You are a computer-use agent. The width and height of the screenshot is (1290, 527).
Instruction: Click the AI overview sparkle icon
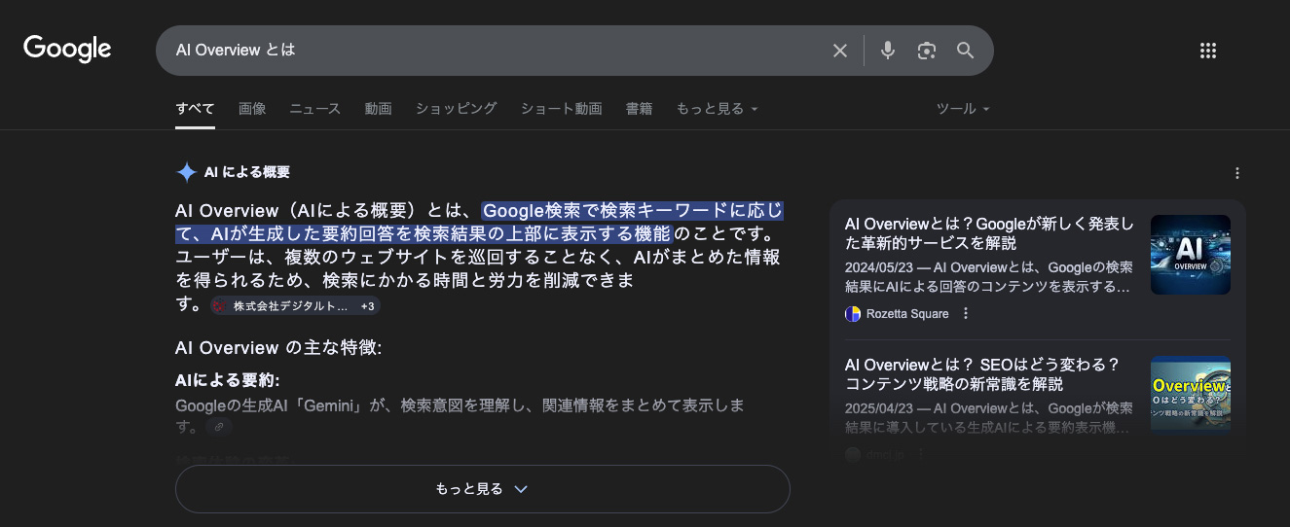[186, 172]
